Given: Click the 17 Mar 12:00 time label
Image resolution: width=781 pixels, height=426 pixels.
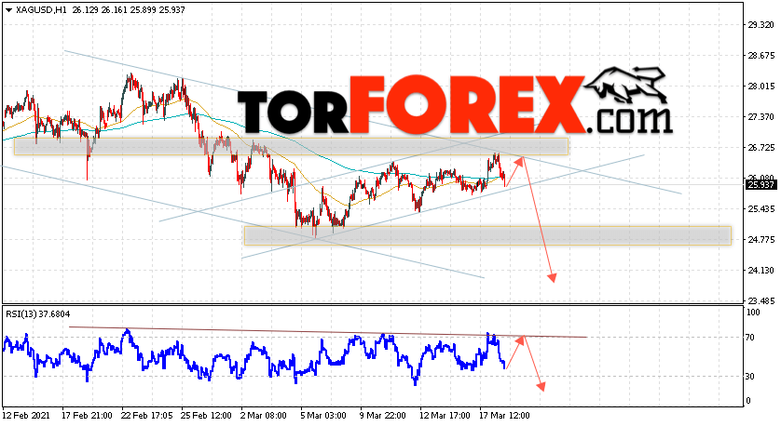Looking at the screenshot, I should pyautogui.click(x=504, y=416).
